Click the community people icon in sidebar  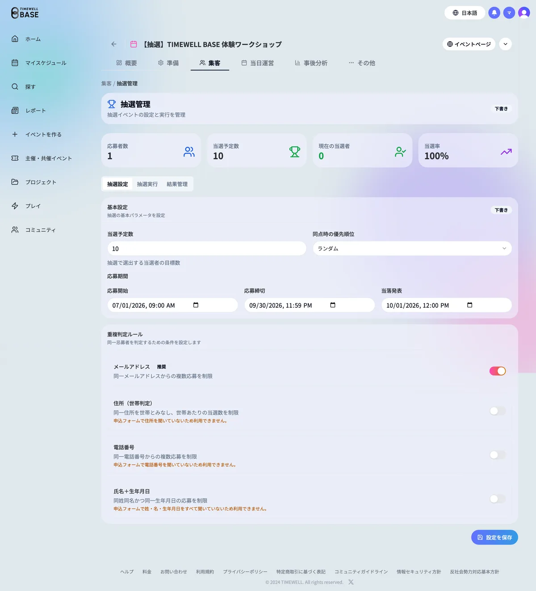15,230
